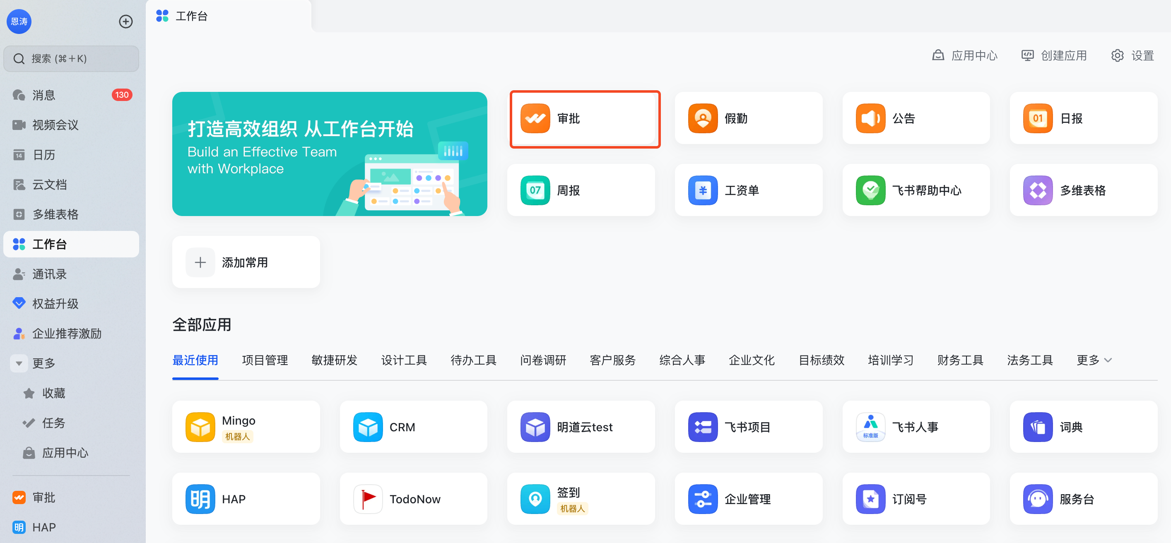Launch the TodoNow flag icon
1171x543 pixels.
point(368,499)
